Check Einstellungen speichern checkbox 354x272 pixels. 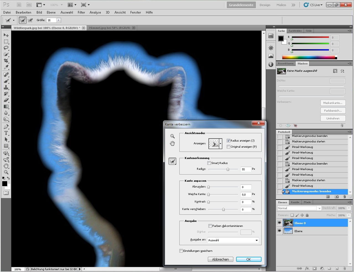(181, 251)
